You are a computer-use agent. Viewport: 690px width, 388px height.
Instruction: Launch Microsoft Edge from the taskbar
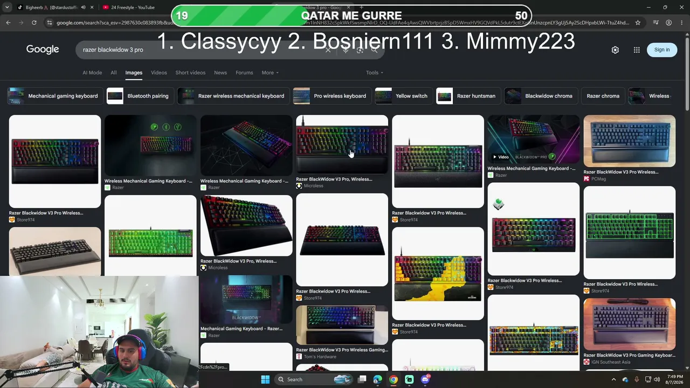pos(377,379)
